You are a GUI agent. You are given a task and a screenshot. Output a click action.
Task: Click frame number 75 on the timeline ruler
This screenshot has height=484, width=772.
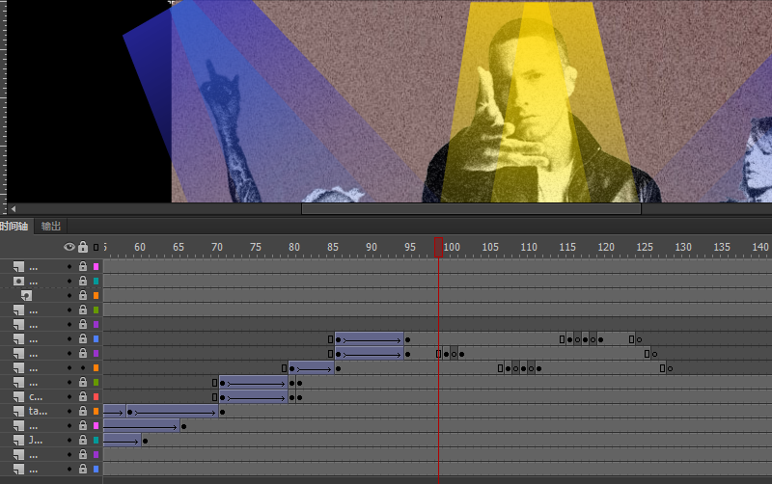(256, 247)
